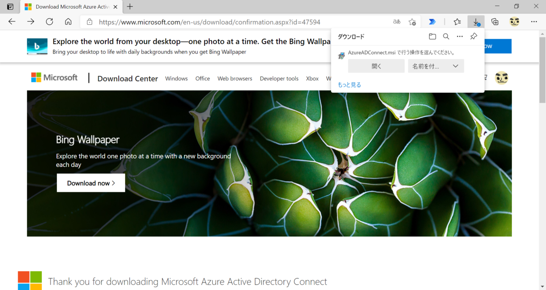Open a new browser tab

point(130,6)
